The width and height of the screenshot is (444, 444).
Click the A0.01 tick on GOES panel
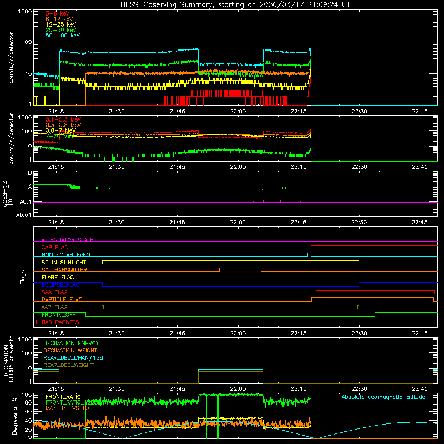pos(23,215)
